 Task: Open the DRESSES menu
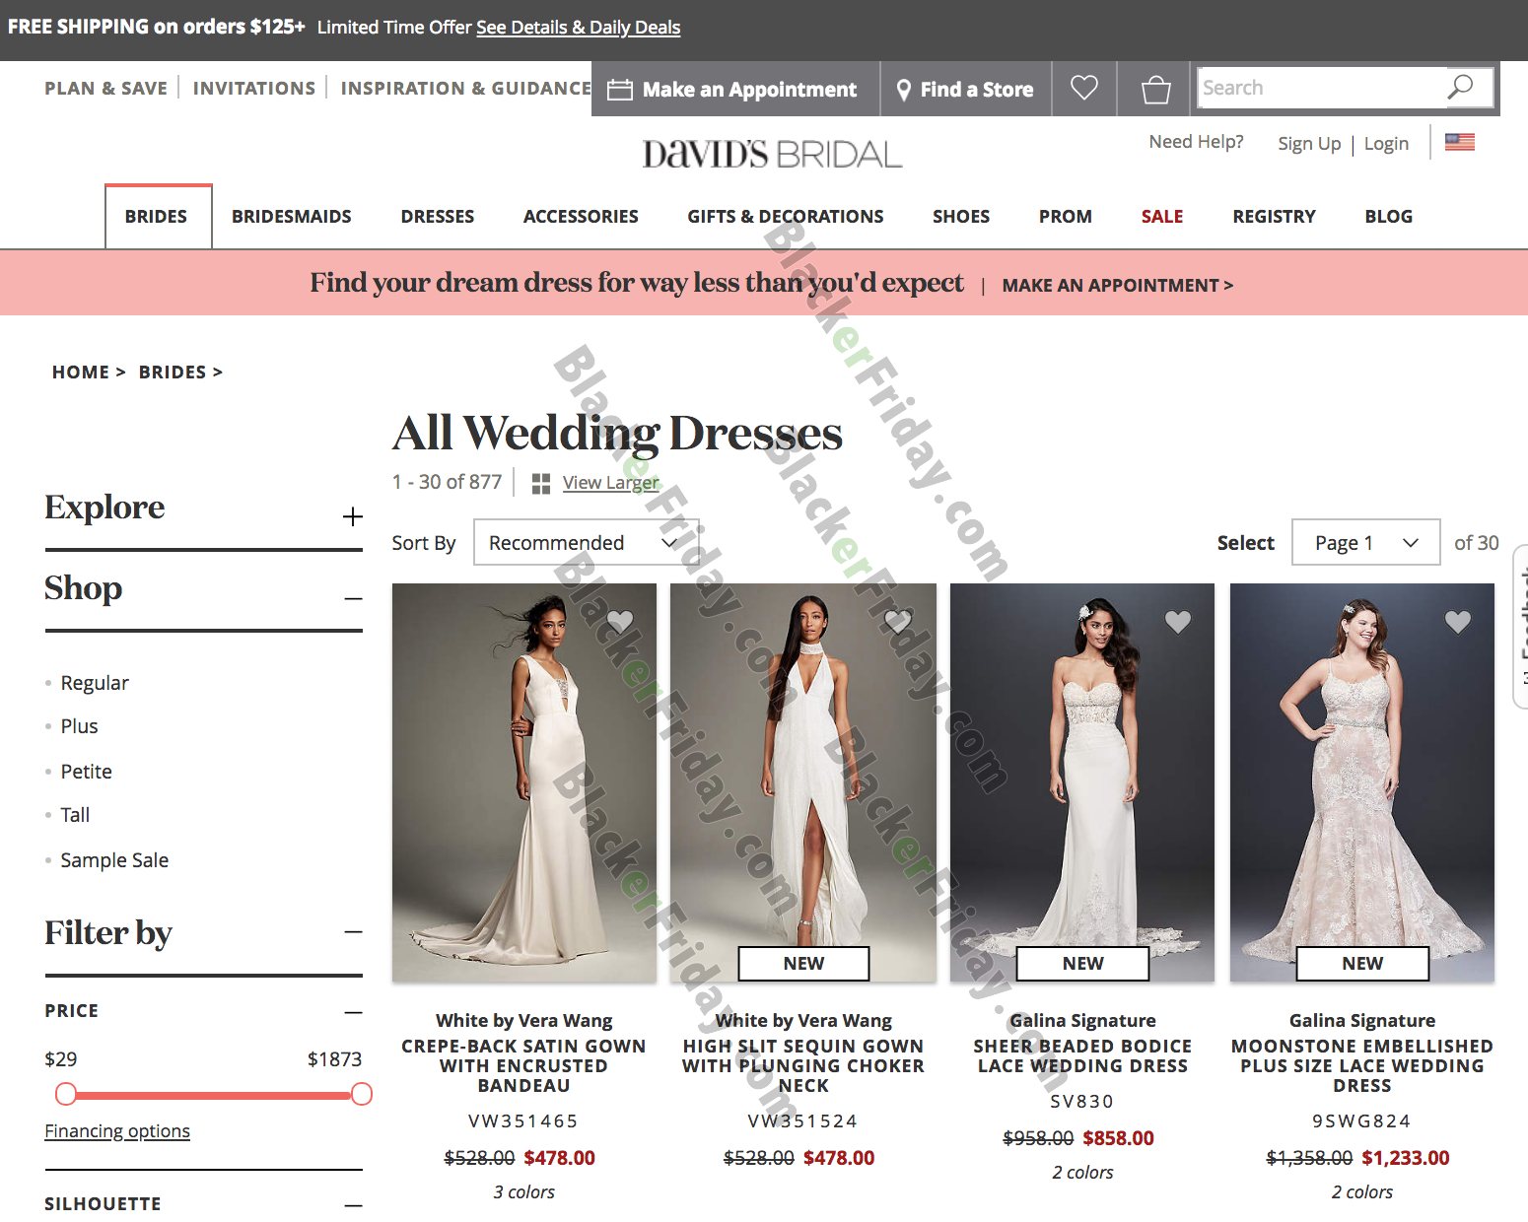438,216
